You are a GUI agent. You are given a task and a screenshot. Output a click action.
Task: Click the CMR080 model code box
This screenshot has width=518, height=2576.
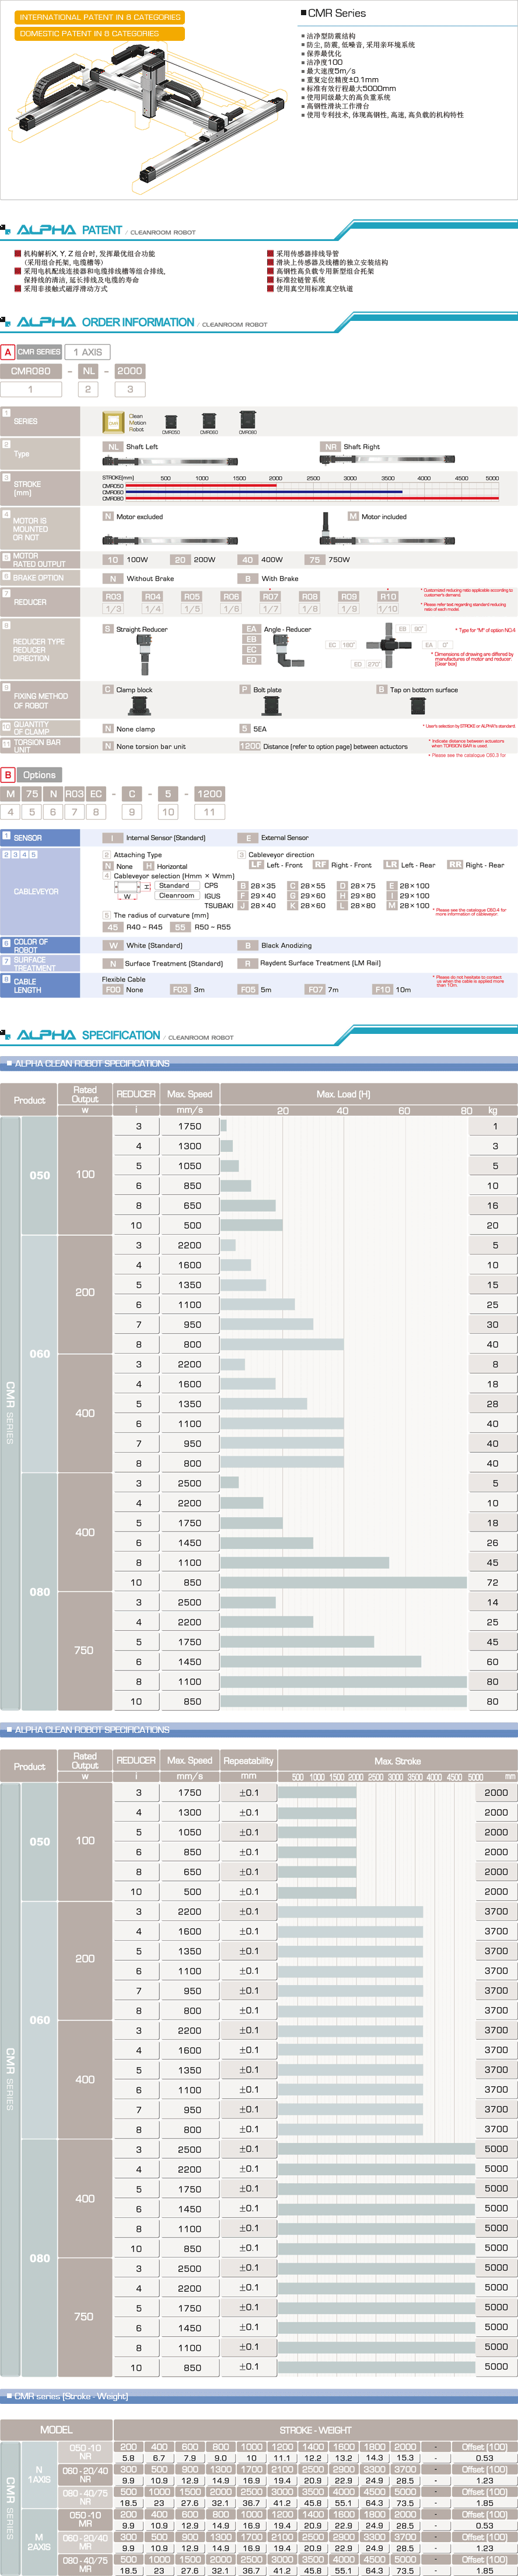[30, 371]
